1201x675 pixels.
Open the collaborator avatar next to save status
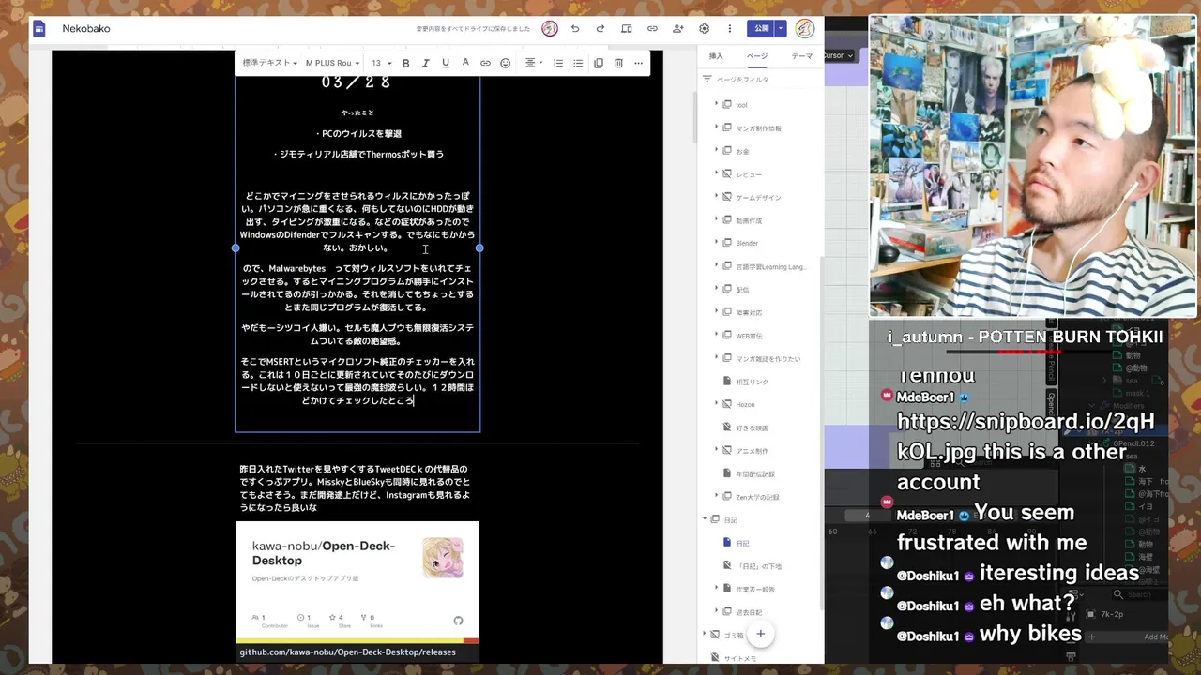(550, 29)
